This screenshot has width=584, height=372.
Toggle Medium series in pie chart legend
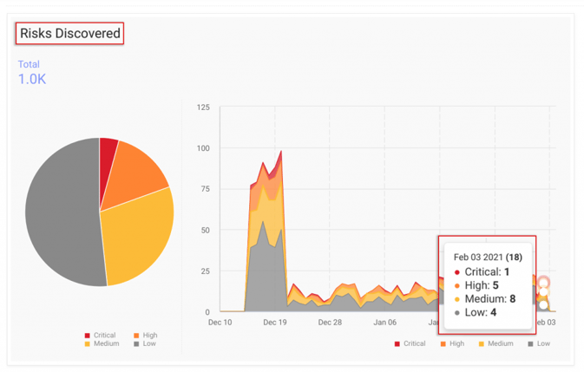[x=102, y=343]
